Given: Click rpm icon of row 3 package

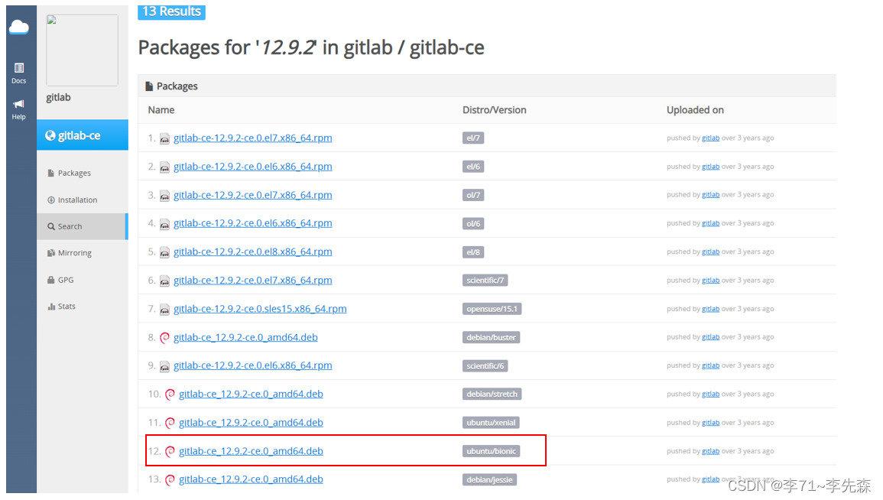Looking at the screenshot, I should pyautogui.click(x=164, y=196).
